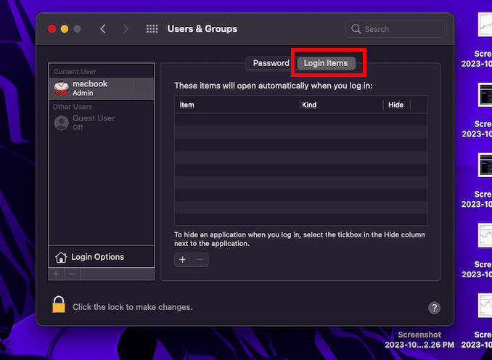Select macbook user avatar icon
The image size is (492, 360).
(62, 88)
